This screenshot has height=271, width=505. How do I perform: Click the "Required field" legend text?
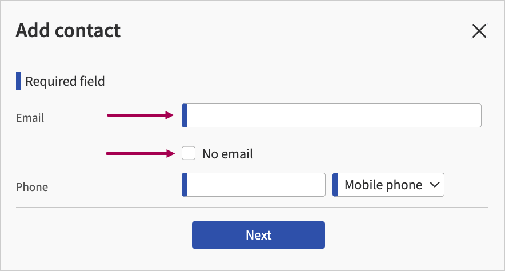[x=65, y=81]
